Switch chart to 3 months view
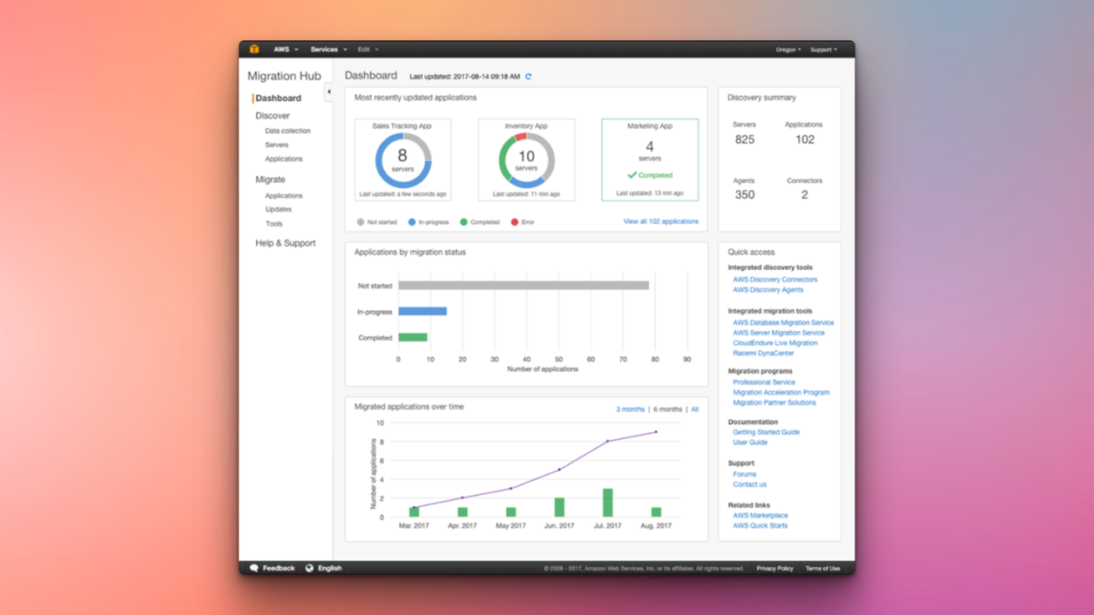The image size is (1094, 615). click(630, 409)
